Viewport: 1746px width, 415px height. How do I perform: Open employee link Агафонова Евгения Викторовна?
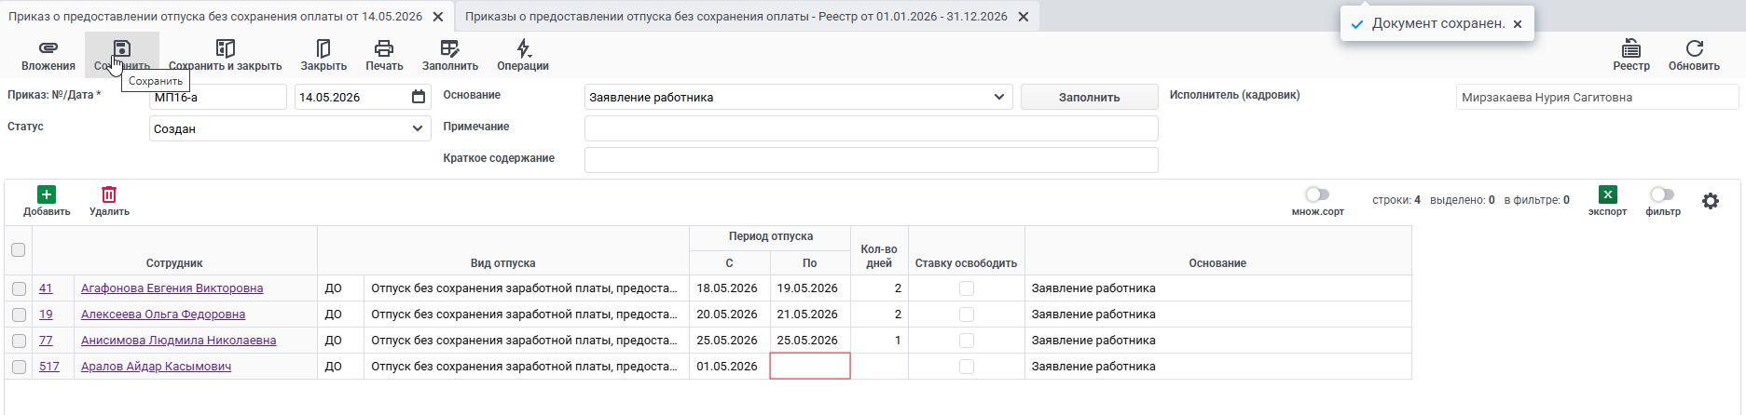(x=172, y=288)
